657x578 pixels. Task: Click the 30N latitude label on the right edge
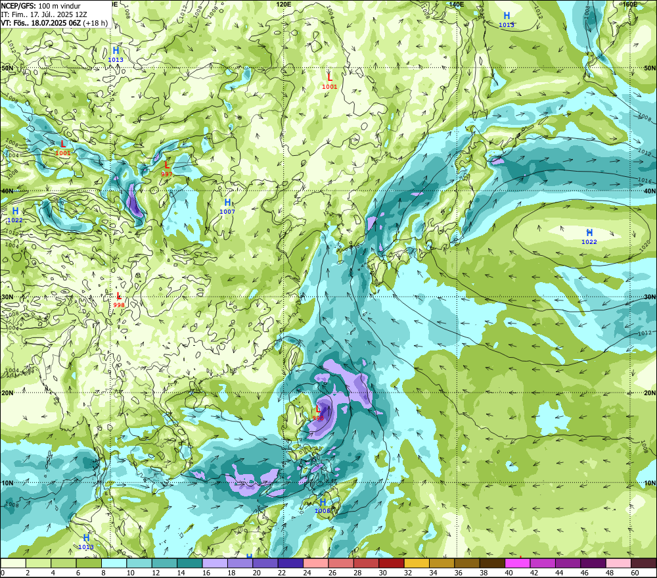point(650,297)
